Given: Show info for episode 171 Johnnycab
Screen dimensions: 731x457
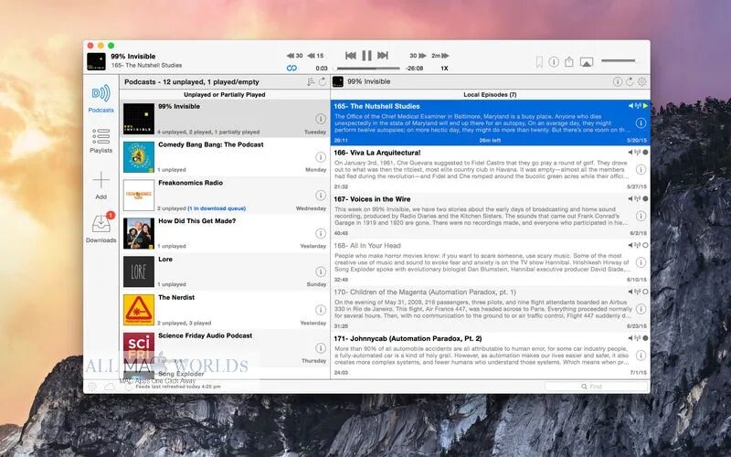Looking at the screenshot, I should [641, 356].
